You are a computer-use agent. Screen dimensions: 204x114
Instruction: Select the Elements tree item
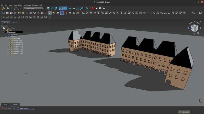point(14,34)
